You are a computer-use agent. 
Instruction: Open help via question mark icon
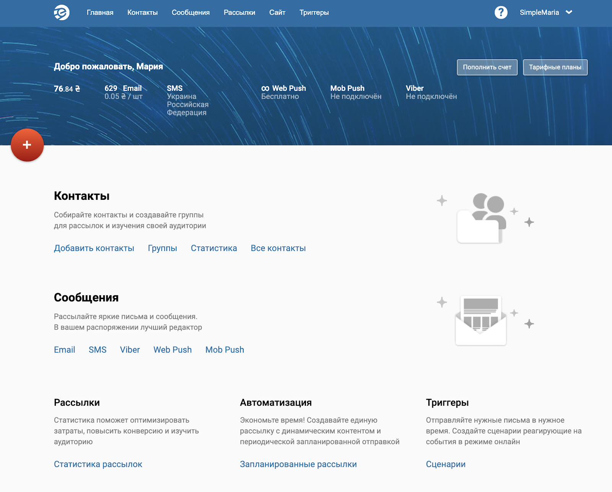coord(501,12)
